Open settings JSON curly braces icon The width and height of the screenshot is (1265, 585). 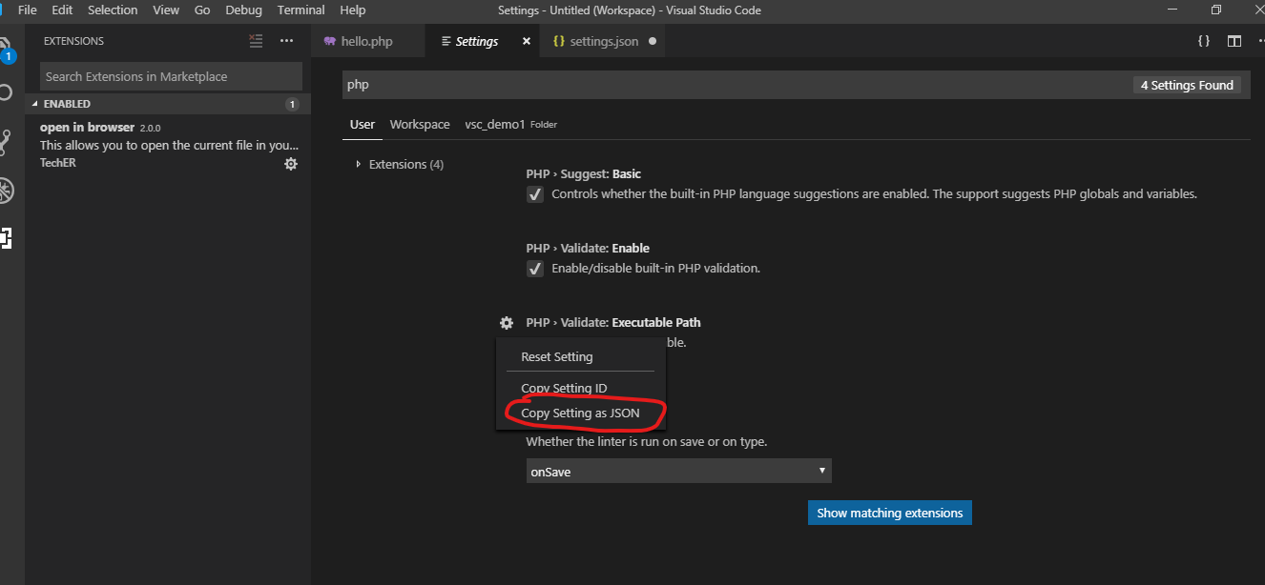coord(1204,41)
